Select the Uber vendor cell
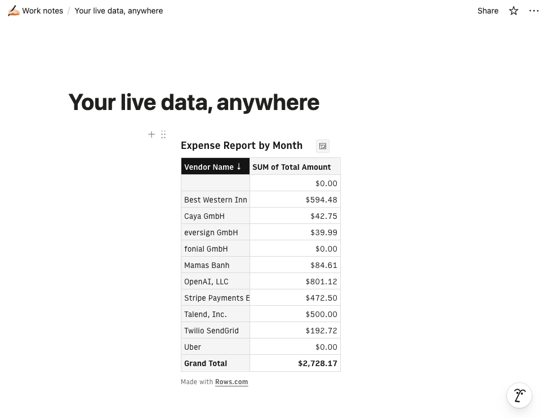The width and height of the screenshot is (543, 418). coord(215,346)
